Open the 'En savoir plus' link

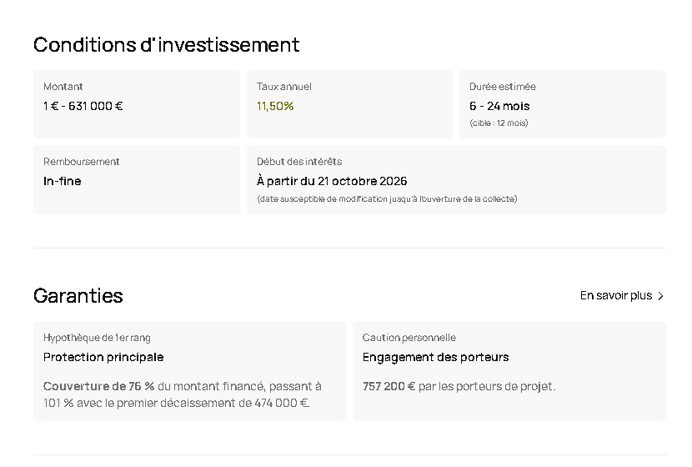pyautogui.click(x=621, y=295)
